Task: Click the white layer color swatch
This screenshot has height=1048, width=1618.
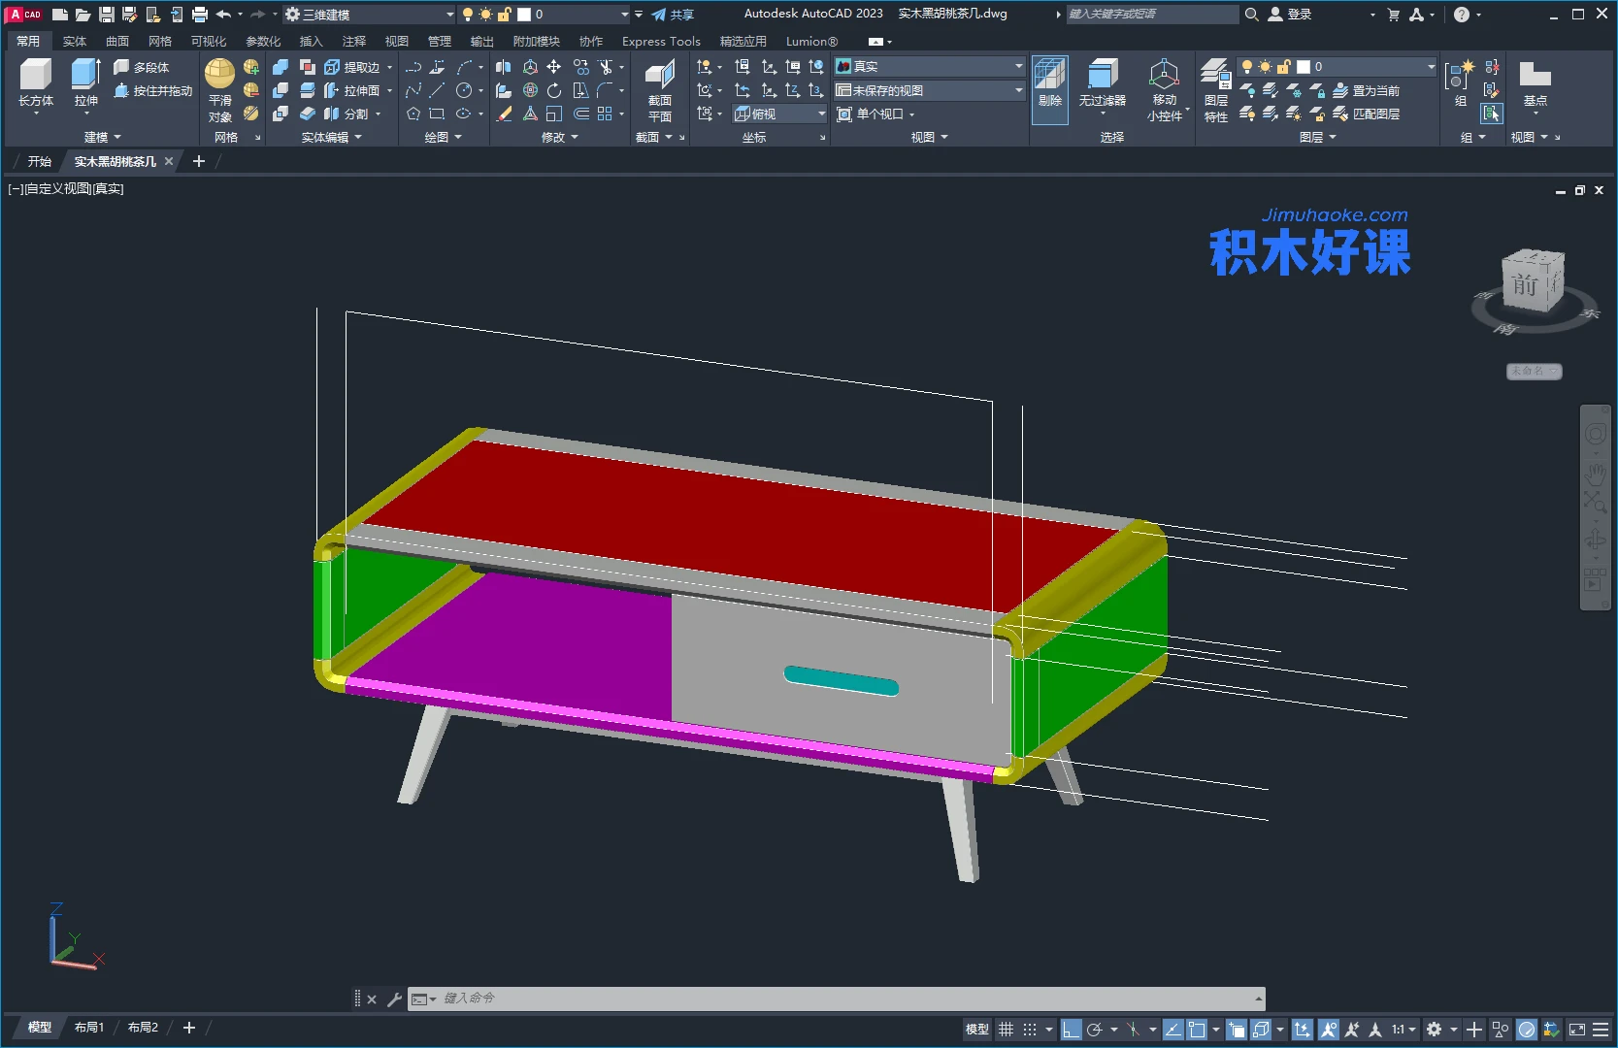Action: [x=1302, y=66]
